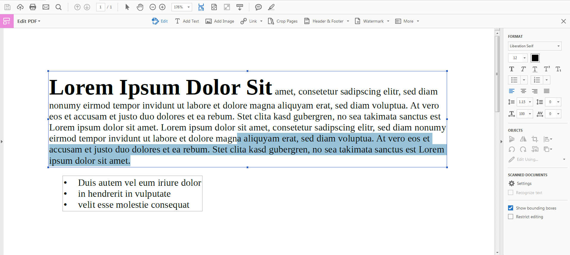Image resolution: width=570 pixels, height=255 pixels.
Task: Click the Send by email icon
Action: (x=46, y=7)
